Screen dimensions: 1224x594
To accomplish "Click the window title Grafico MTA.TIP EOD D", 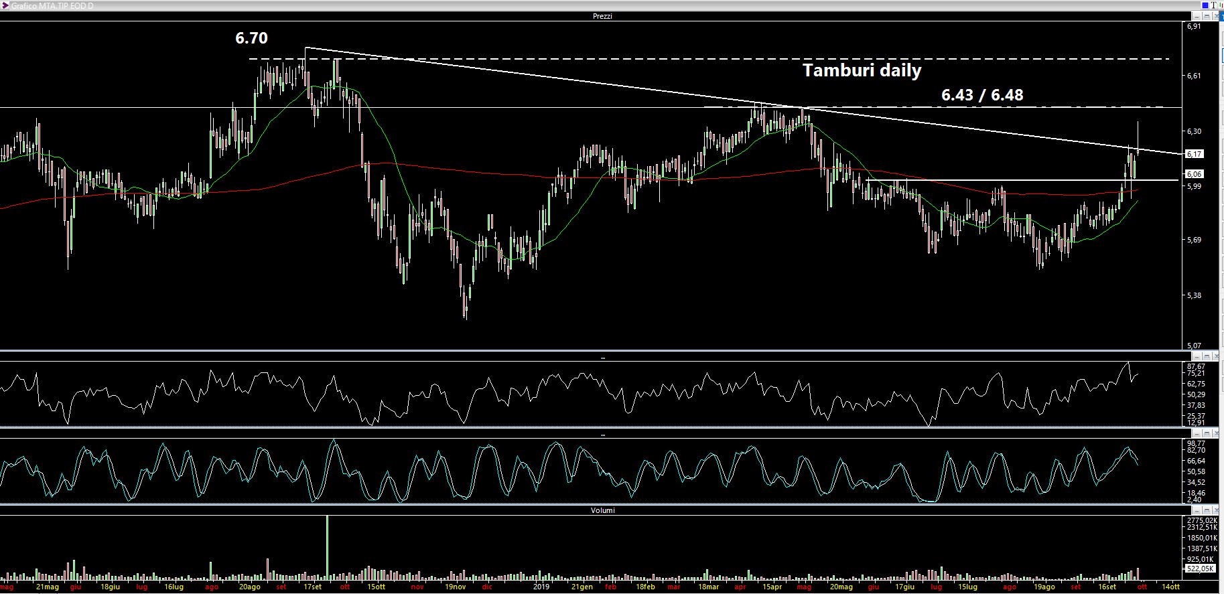I will (52, 5).
